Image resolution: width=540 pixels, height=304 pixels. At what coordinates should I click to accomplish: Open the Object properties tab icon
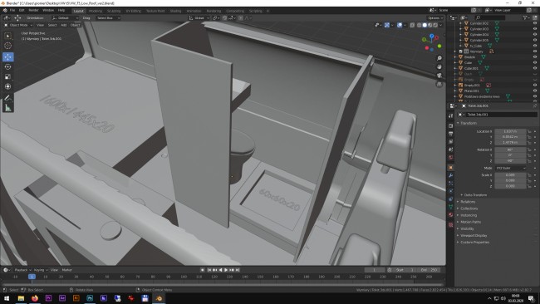tap(451, 167)
